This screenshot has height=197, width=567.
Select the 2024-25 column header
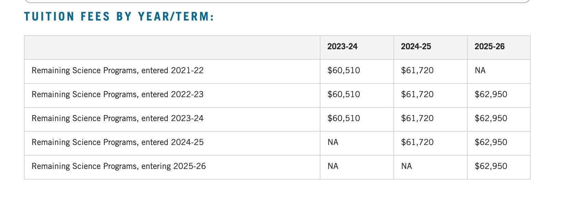[x=416, y=47]
